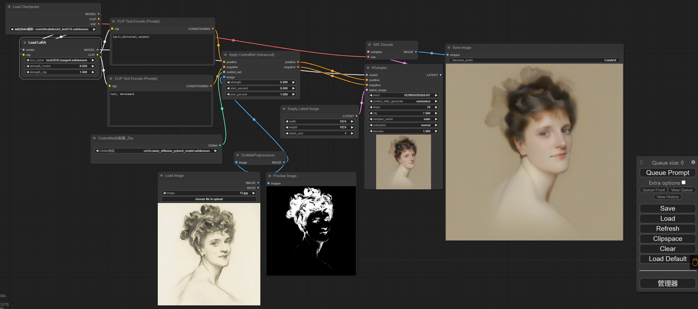The height and width of the screenshot is (309, 698).
Task: Collapse the VAE Decode node dot
Action: point(369,45)
